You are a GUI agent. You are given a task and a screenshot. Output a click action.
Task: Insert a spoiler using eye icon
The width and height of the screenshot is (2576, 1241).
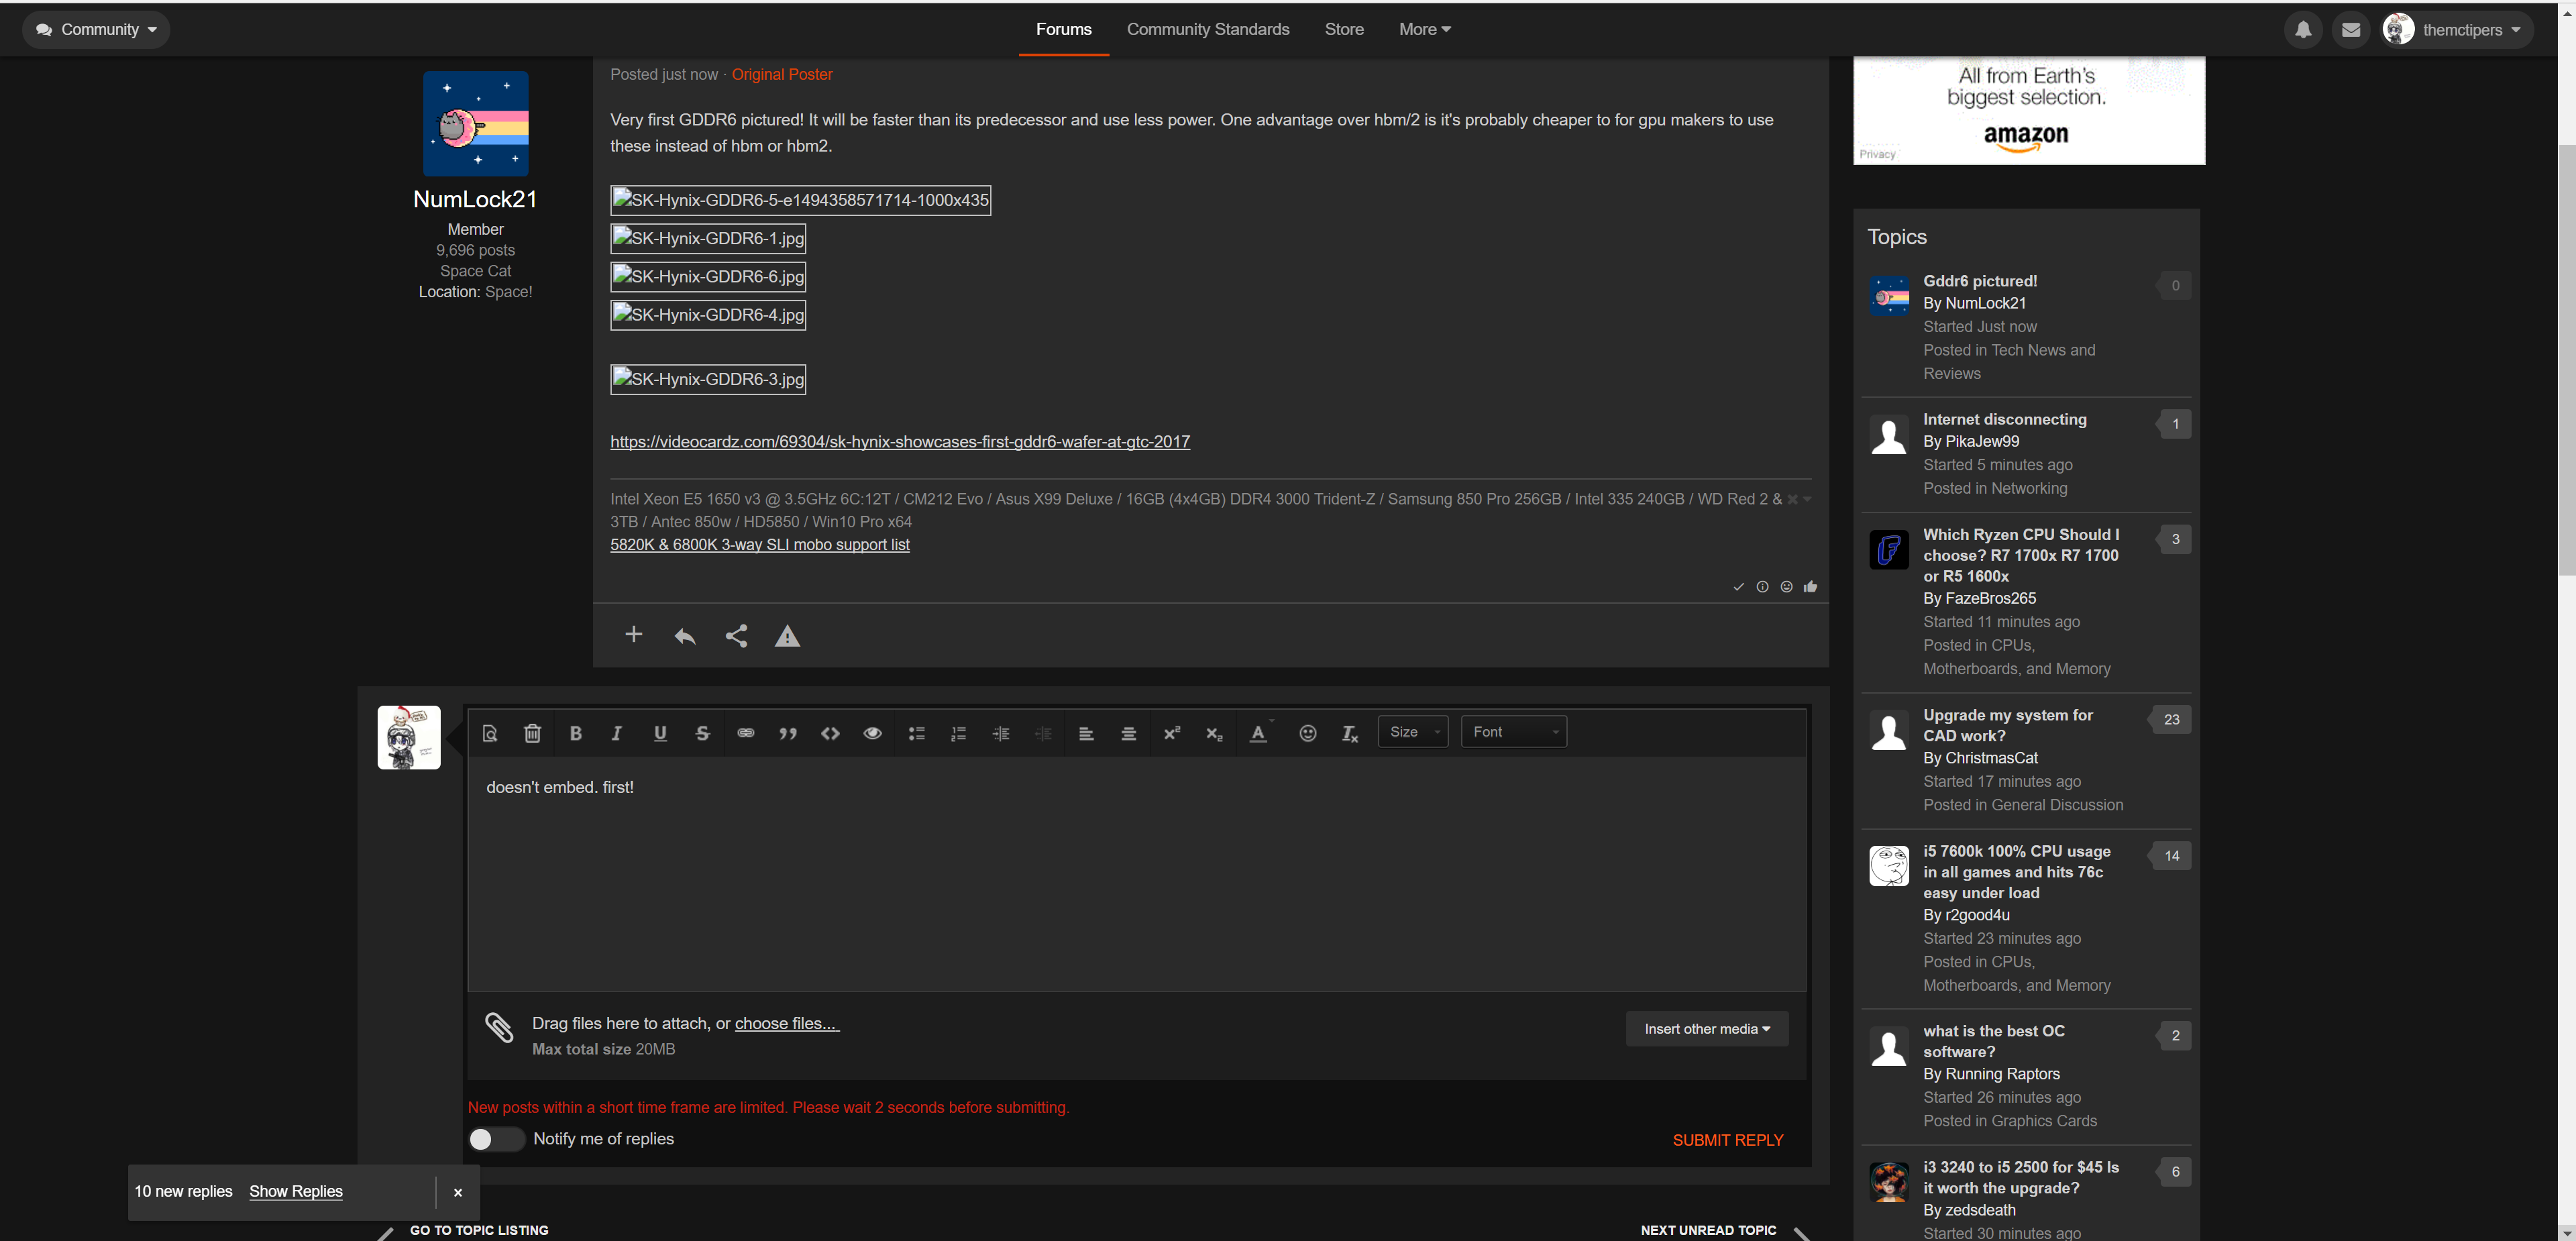click(872, 733)
